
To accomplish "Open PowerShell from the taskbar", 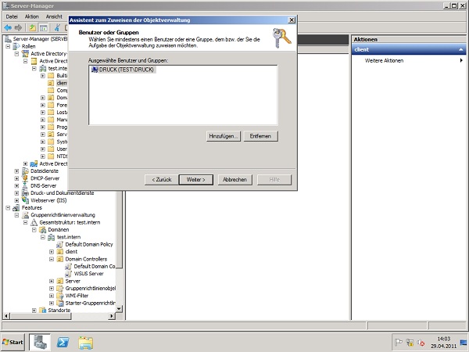I will point(63,343).
